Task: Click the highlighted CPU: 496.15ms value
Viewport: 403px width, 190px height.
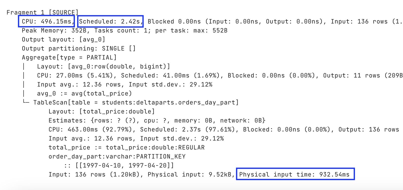Action: (46, 21)
